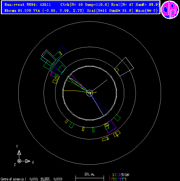
Task: Click the yellow 1 in the GeV color legend
Action: 113,175
